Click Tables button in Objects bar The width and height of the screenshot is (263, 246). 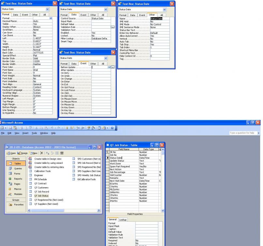coord(16,163)
